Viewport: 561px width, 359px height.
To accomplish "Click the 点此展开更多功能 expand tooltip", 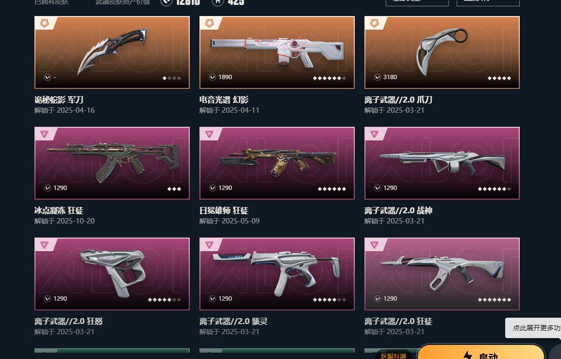I will pos(533,327).
